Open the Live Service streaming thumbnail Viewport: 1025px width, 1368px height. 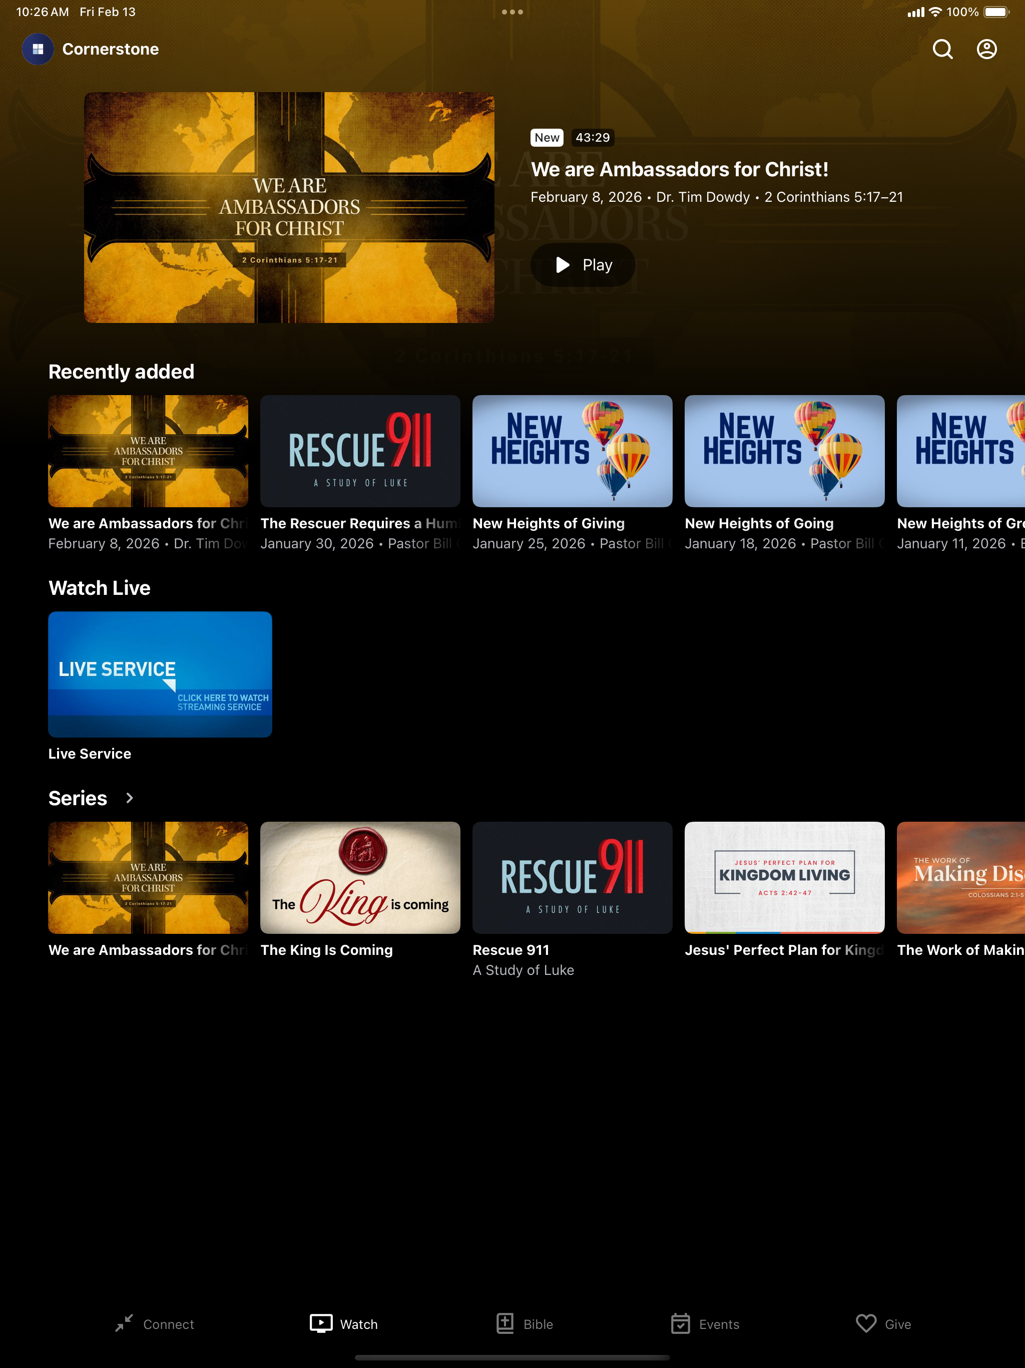(x=160, y=674)
